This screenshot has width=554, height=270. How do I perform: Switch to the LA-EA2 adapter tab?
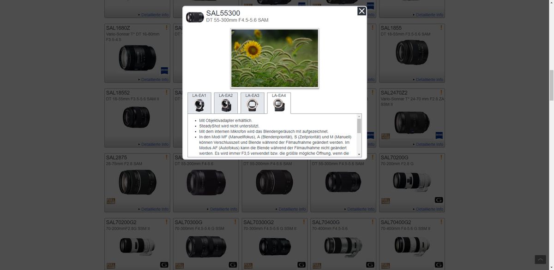coord(226,103)
